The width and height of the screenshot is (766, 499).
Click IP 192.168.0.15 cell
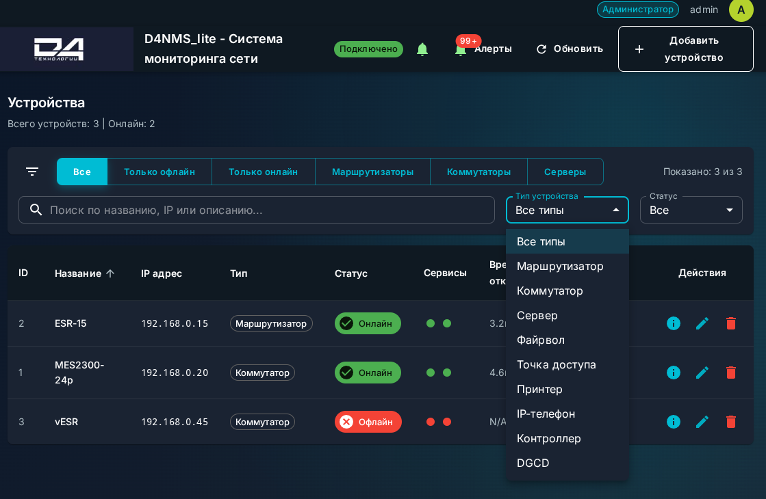pos(175,323)
